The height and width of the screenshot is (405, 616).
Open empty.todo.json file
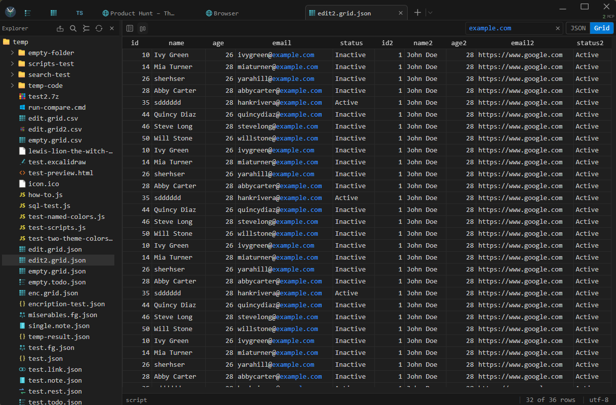[58, 282]
